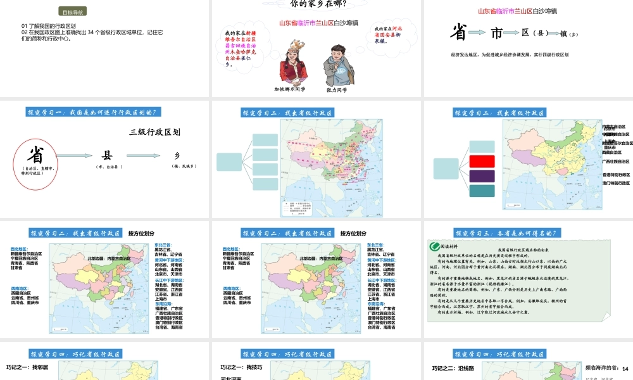The height and width of the screenshot is (380, 633).
Task: Open the slide with four empty teal boxes
Action: tap(316, 160)
